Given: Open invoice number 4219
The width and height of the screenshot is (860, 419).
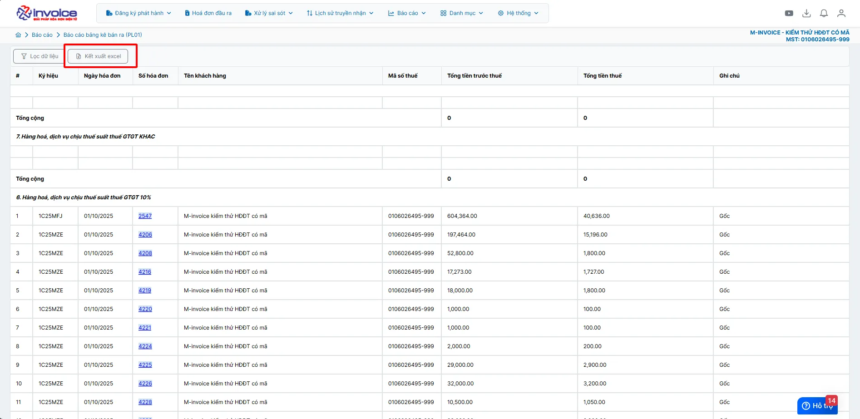Looking at the screenshot, I should coord(145,291).
